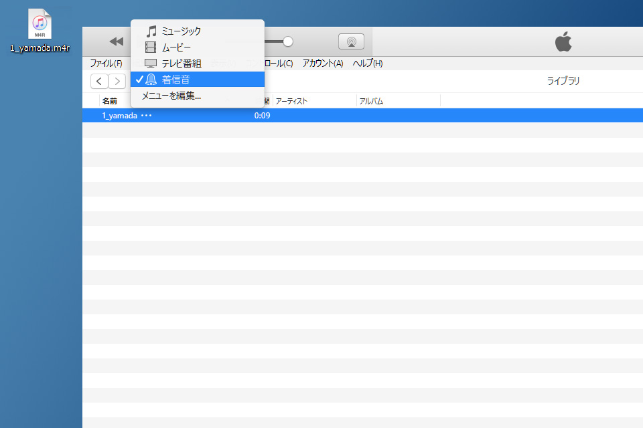The height and width of the screenshot is (428, 643).
Task: Click the bell icon next to 着信音
Action: click(x=151, y=80)
